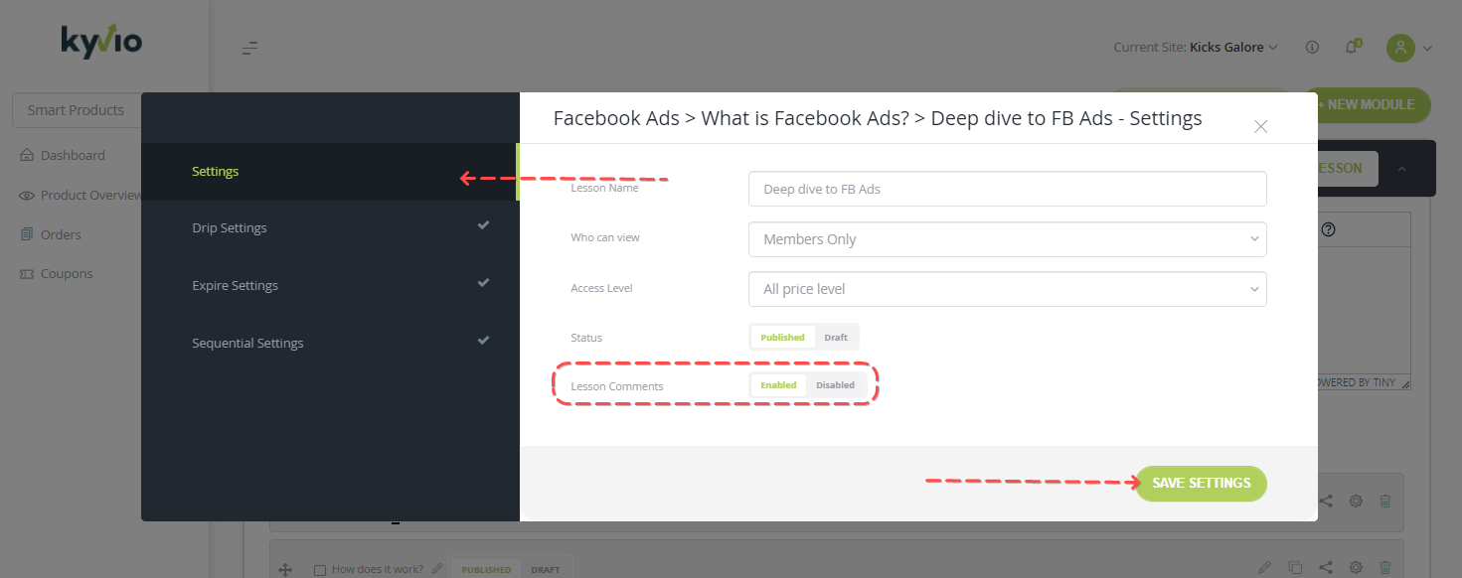
Task: Open Product Overview in sidebar
Action: 91,195
